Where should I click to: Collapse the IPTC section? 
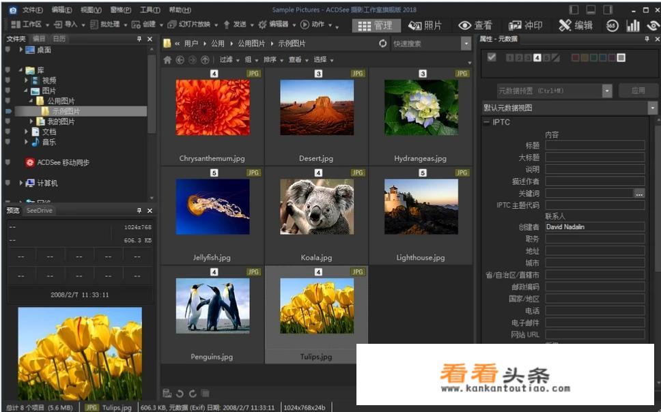[x=486, y=122]
